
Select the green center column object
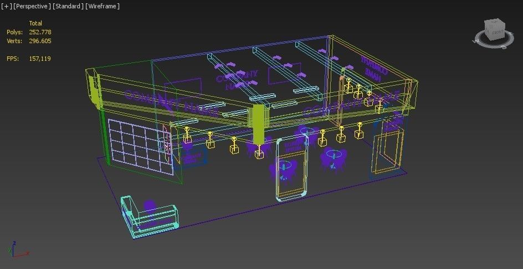pyautogui.click(x=258, y=125)
